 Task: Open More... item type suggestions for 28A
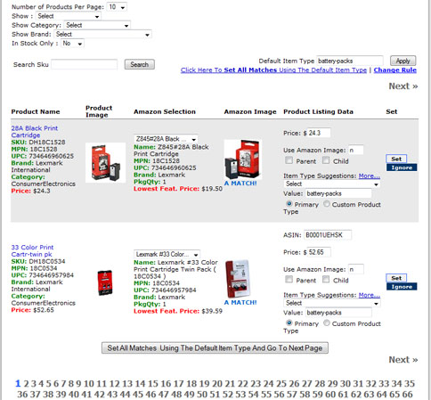point(370,176)
